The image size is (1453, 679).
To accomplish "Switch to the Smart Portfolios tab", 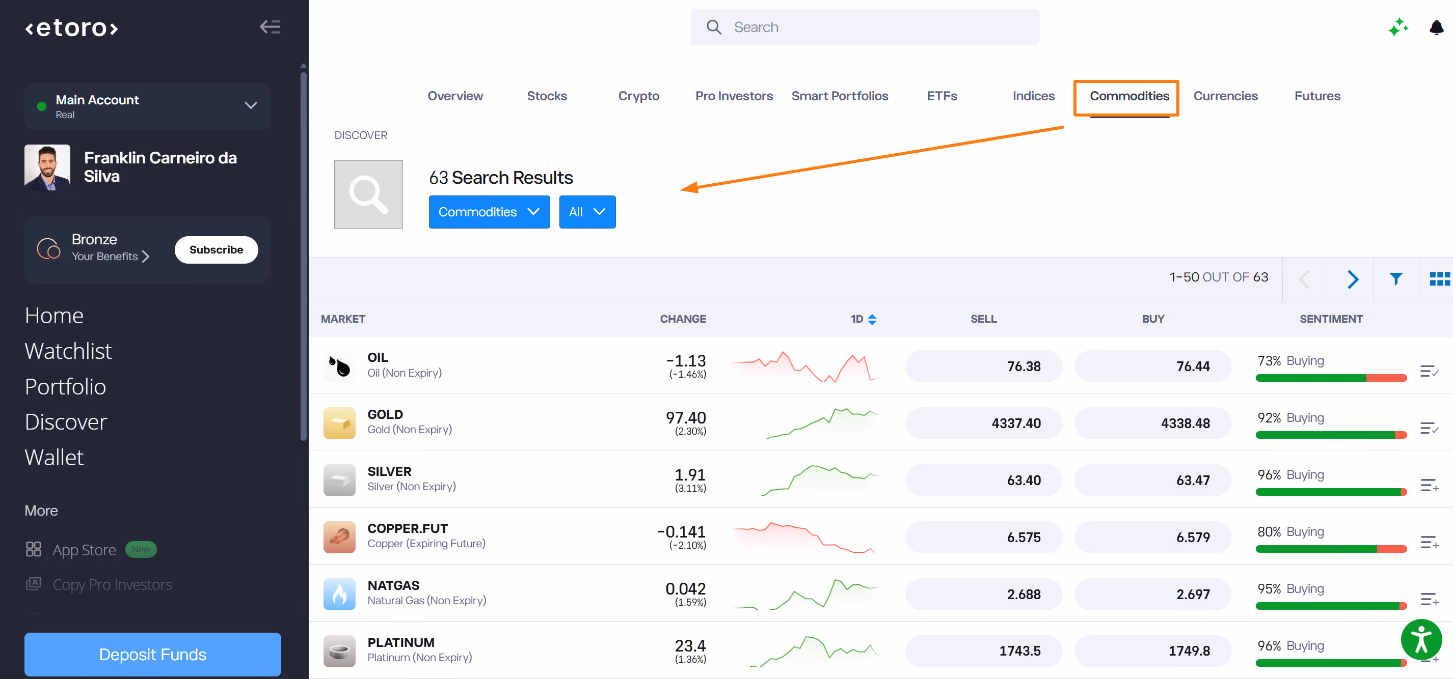I will tap(839, 96).
